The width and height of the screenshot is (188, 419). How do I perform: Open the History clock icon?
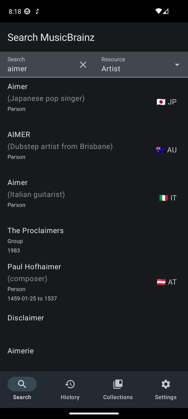[70, 384]
